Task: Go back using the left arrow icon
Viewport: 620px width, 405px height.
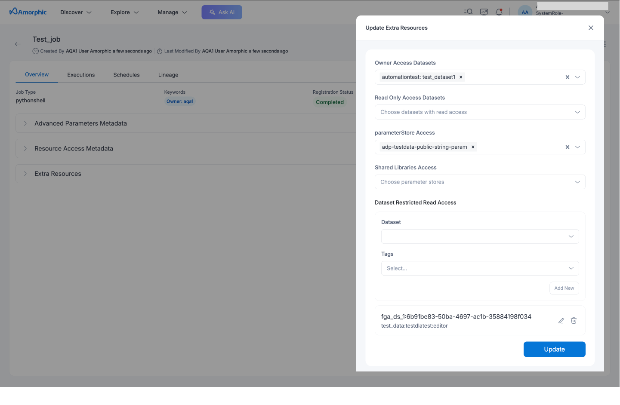Action: pos(18,44)
